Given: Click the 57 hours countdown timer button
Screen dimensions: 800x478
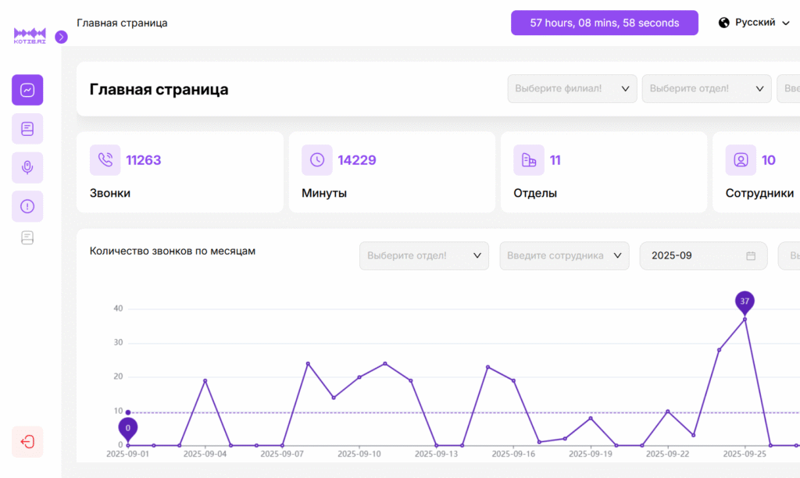Looking at the screenshot, I should pyautogui.click(x=604, y=23).
